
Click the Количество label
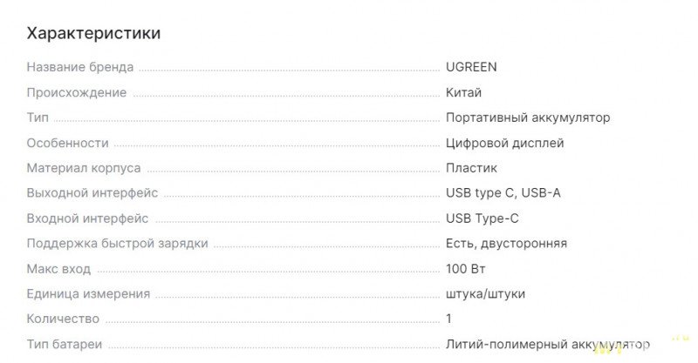click(x=63, y=319)
